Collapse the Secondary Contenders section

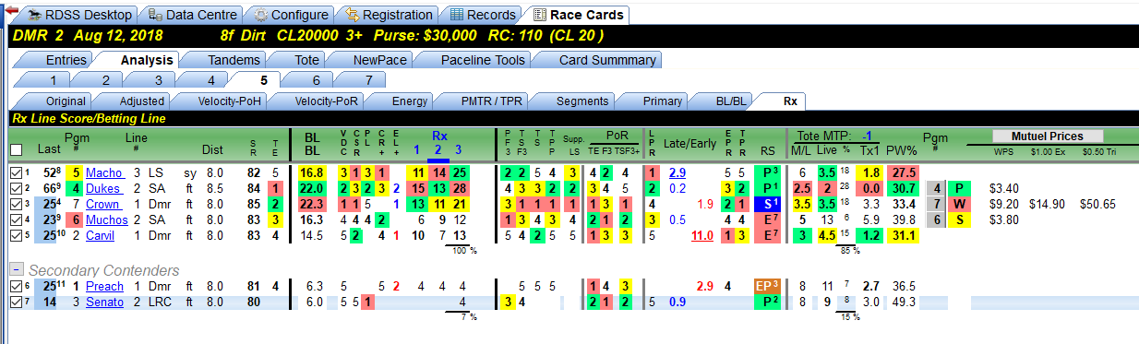[x=16, y=268]
